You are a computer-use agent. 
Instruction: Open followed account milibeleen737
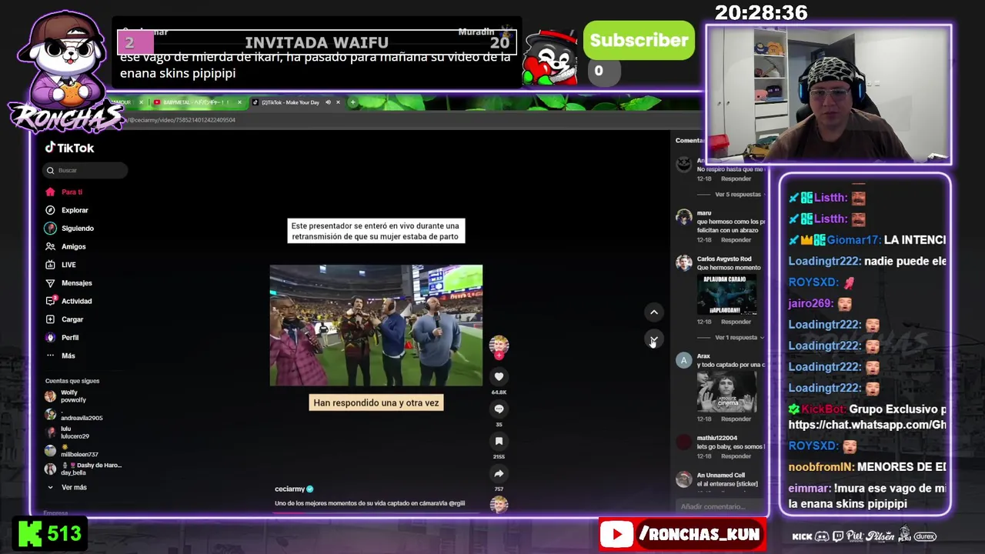pyautogui.click(x=72, y=451)
